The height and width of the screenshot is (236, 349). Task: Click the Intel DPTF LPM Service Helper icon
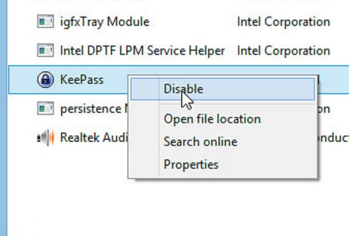[45, 51]
